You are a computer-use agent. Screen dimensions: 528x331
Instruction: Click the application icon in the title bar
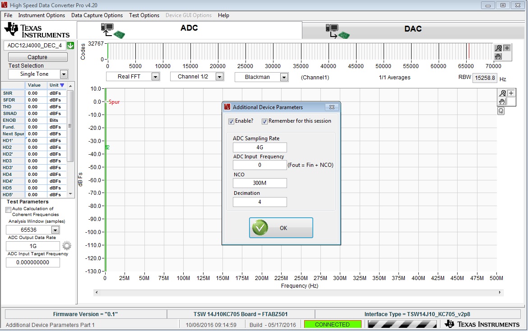click(x=5, y=5)
